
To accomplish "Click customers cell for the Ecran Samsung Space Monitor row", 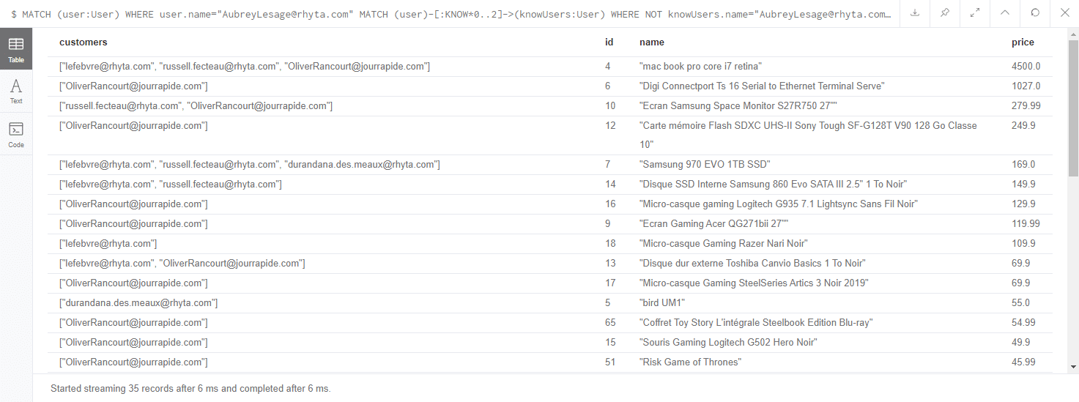I will coord(196,106).
